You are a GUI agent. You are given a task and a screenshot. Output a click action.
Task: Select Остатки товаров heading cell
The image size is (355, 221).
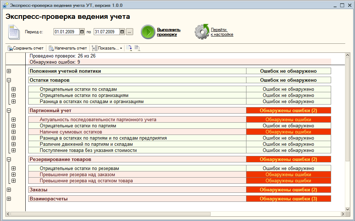click(137, 80)
